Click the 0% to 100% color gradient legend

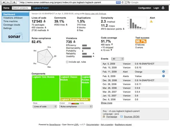coord(75,103)
